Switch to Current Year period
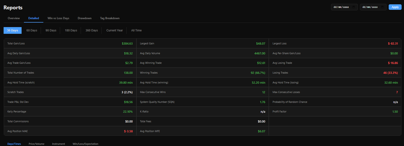 (114, 30)
